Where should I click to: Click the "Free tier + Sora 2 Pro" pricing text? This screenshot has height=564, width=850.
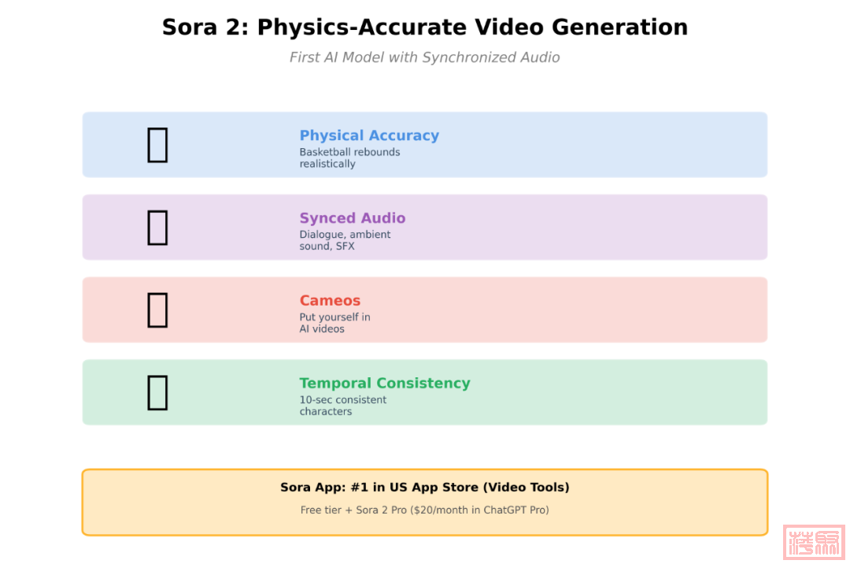[425, 510]
